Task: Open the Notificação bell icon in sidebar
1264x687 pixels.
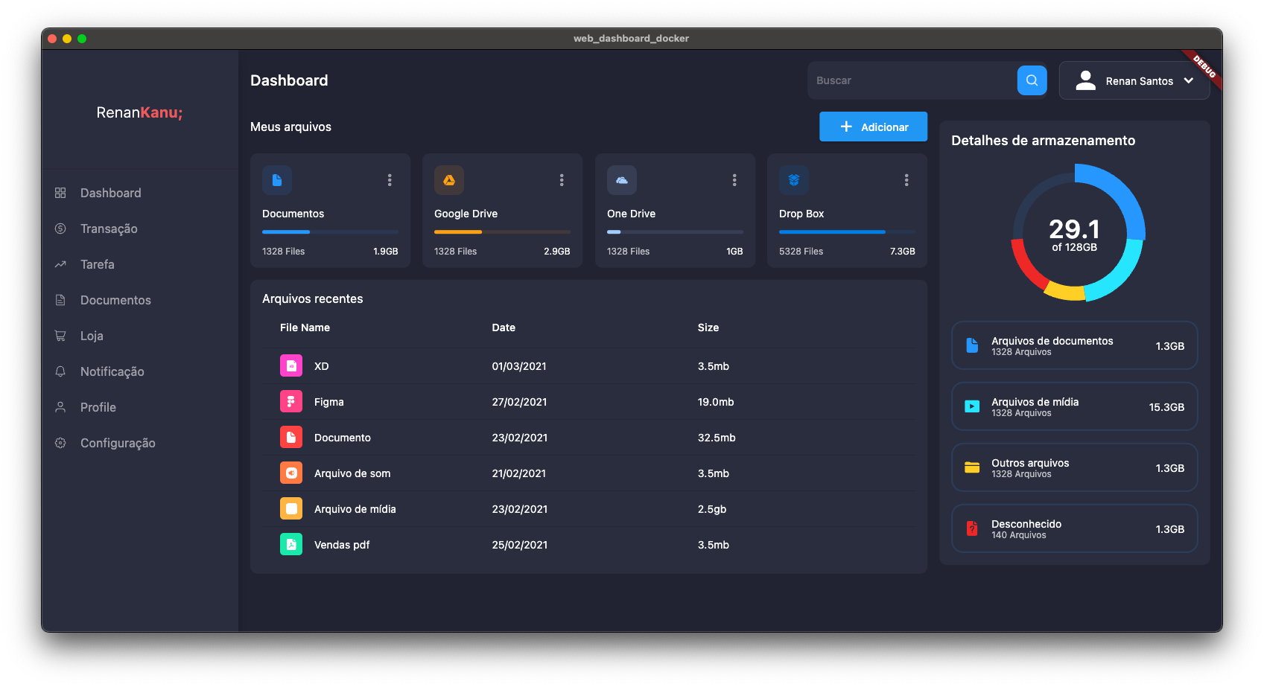Action: tap(60, 371)
